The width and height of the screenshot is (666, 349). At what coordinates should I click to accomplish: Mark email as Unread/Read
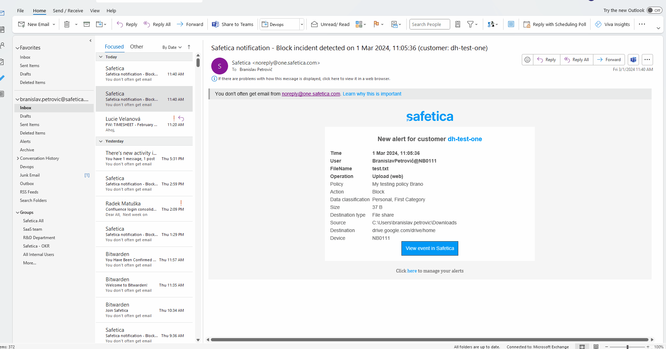(330, 24)
